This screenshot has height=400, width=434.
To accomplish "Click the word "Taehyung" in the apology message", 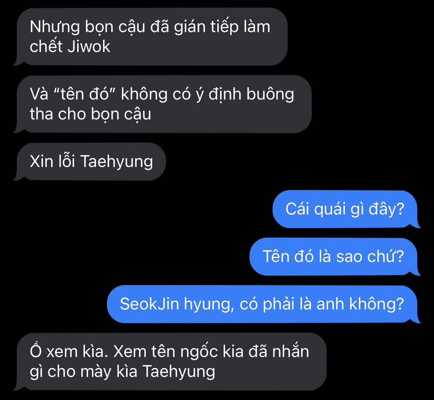I will coord(117,161).
